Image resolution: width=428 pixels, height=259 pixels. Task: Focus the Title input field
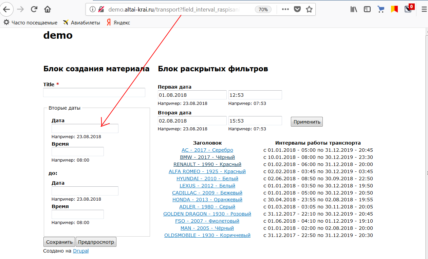(94, 92)
